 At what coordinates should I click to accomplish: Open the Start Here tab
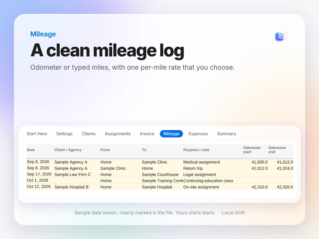[x=37, y=134]
